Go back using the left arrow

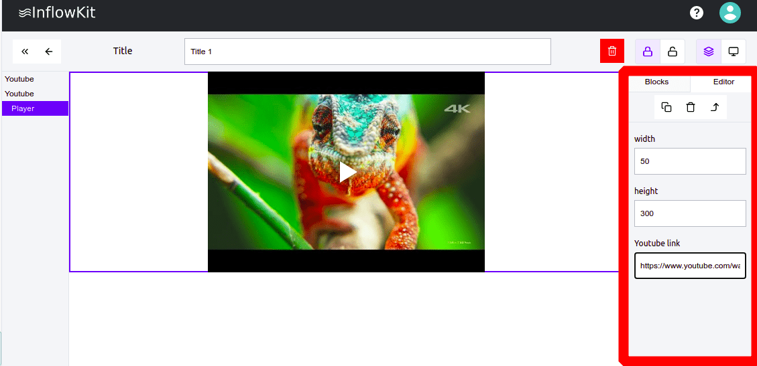tap(49, 52)
